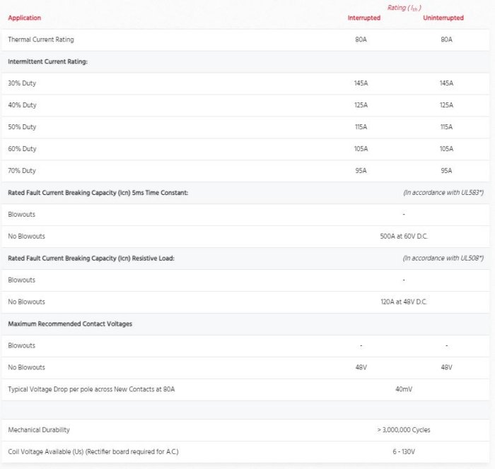The height and width of the screenshot is (469, 495).
Task: Select the Thermal Current Rating row label
Action: 41,40
